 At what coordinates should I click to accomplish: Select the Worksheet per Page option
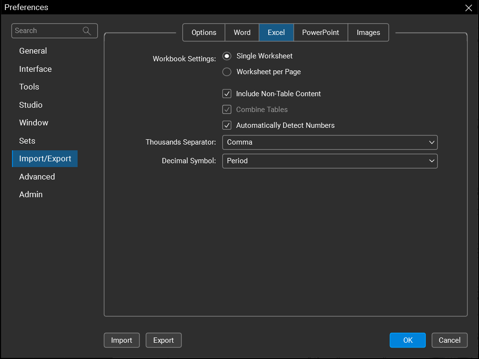tap(227, 72)
